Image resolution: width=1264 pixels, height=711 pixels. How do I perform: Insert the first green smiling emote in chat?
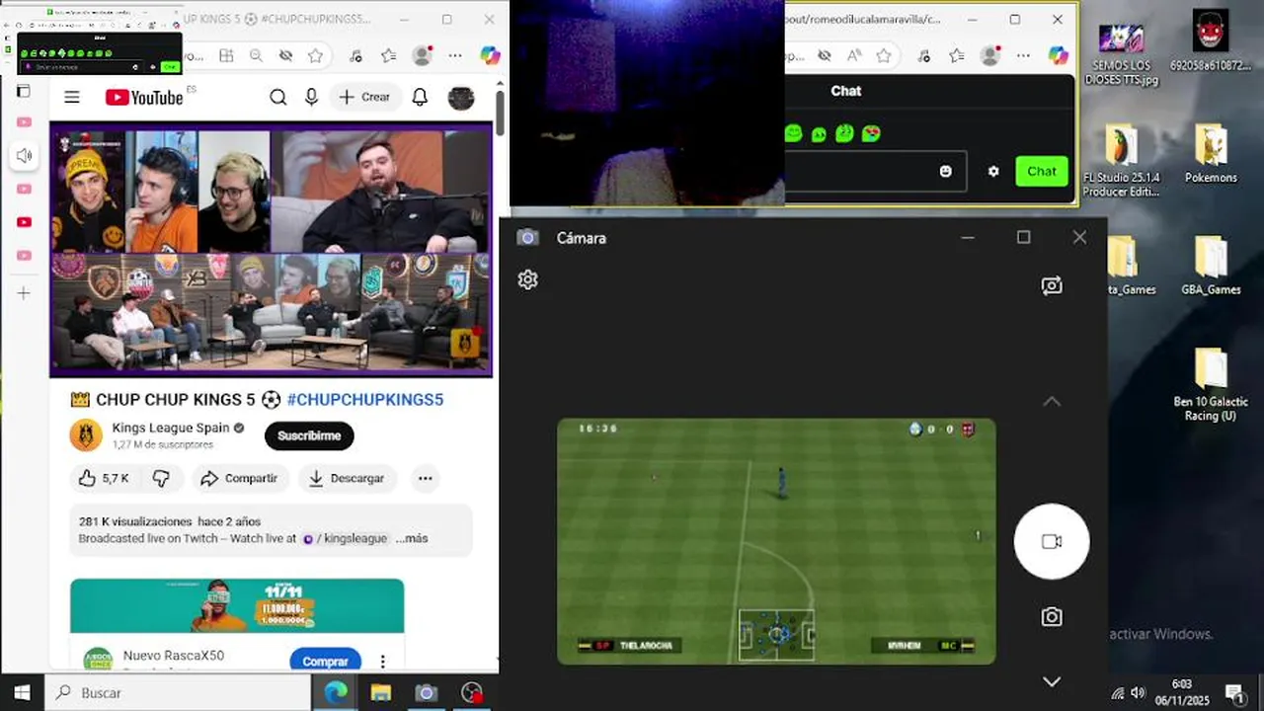pyautogui.click(x=794, y=133)
